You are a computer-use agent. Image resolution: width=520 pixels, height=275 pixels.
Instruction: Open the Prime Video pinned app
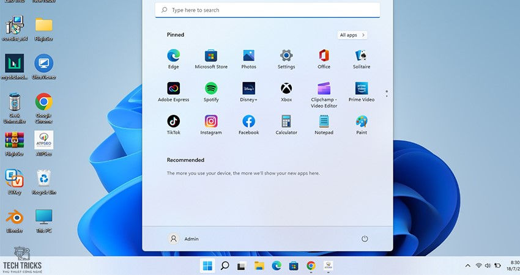click(x=362, y=92)
